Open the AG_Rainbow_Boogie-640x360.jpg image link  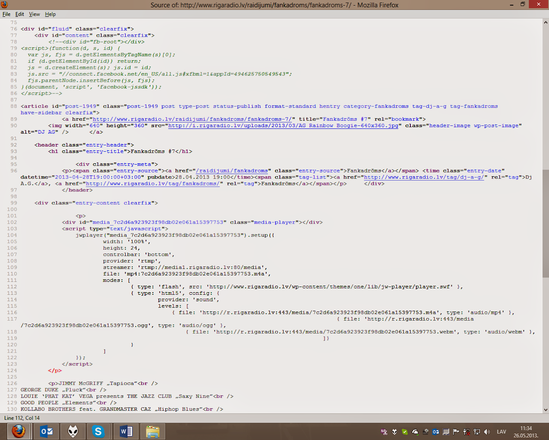click(283, 125)
